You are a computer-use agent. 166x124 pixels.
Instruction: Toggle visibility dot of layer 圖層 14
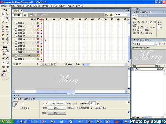pos(32,39)
